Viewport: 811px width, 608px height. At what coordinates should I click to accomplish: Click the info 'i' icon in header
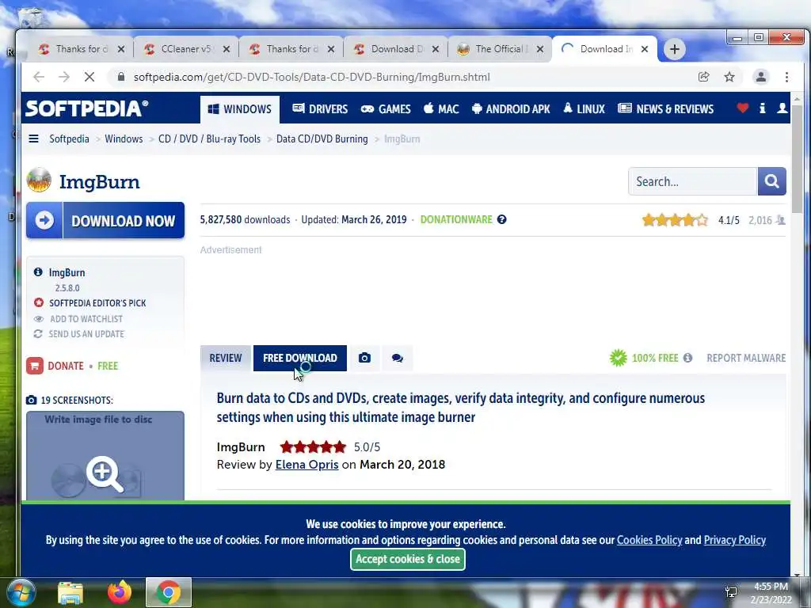tap(763, 108)
